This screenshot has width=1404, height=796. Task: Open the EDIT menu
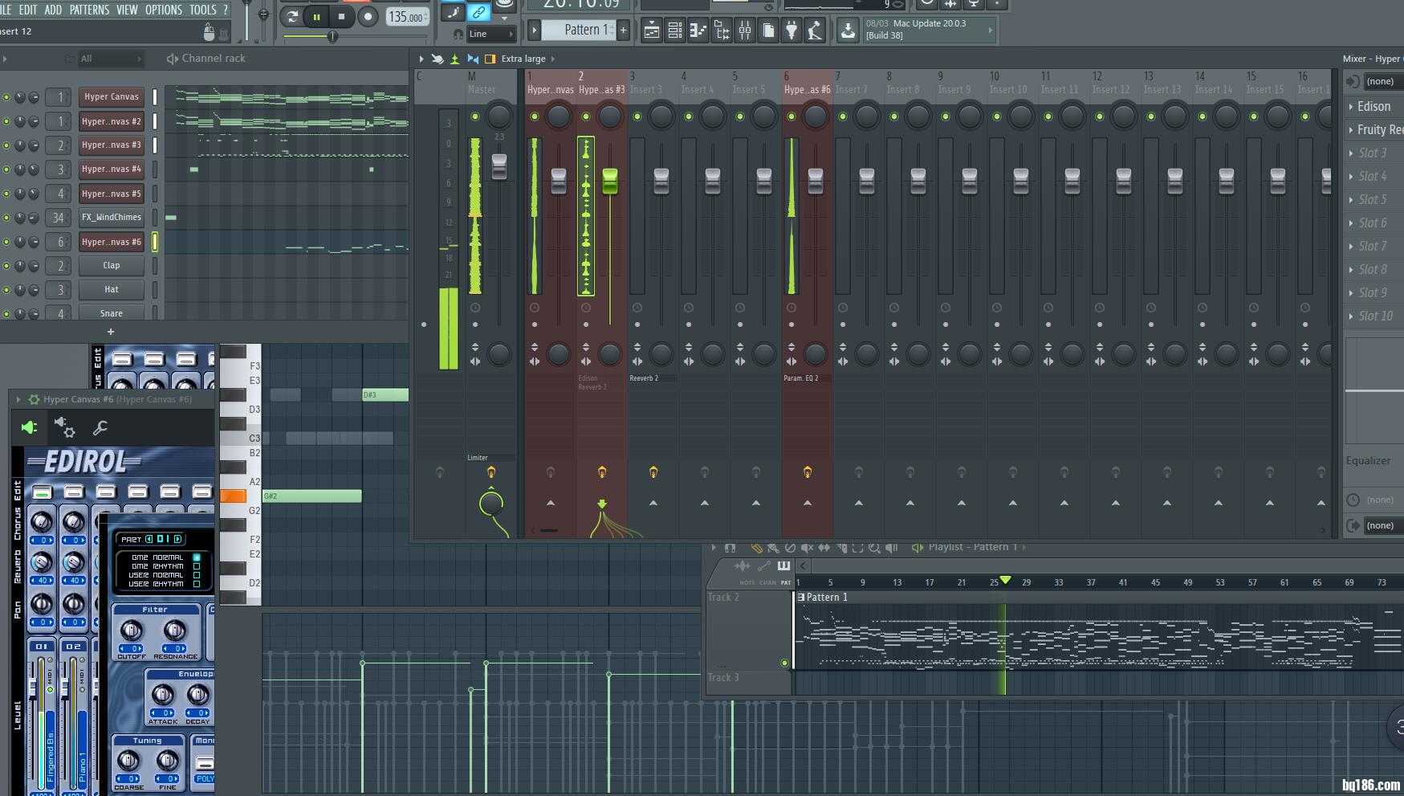pyautogui.click(x=28, y=10)
